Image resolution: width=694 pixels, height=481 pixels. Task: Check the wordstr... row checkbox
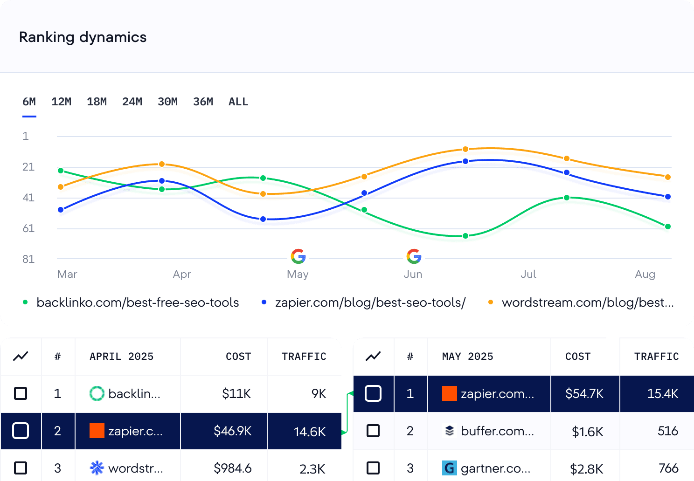pyautogui.click(x=21, y=467)
